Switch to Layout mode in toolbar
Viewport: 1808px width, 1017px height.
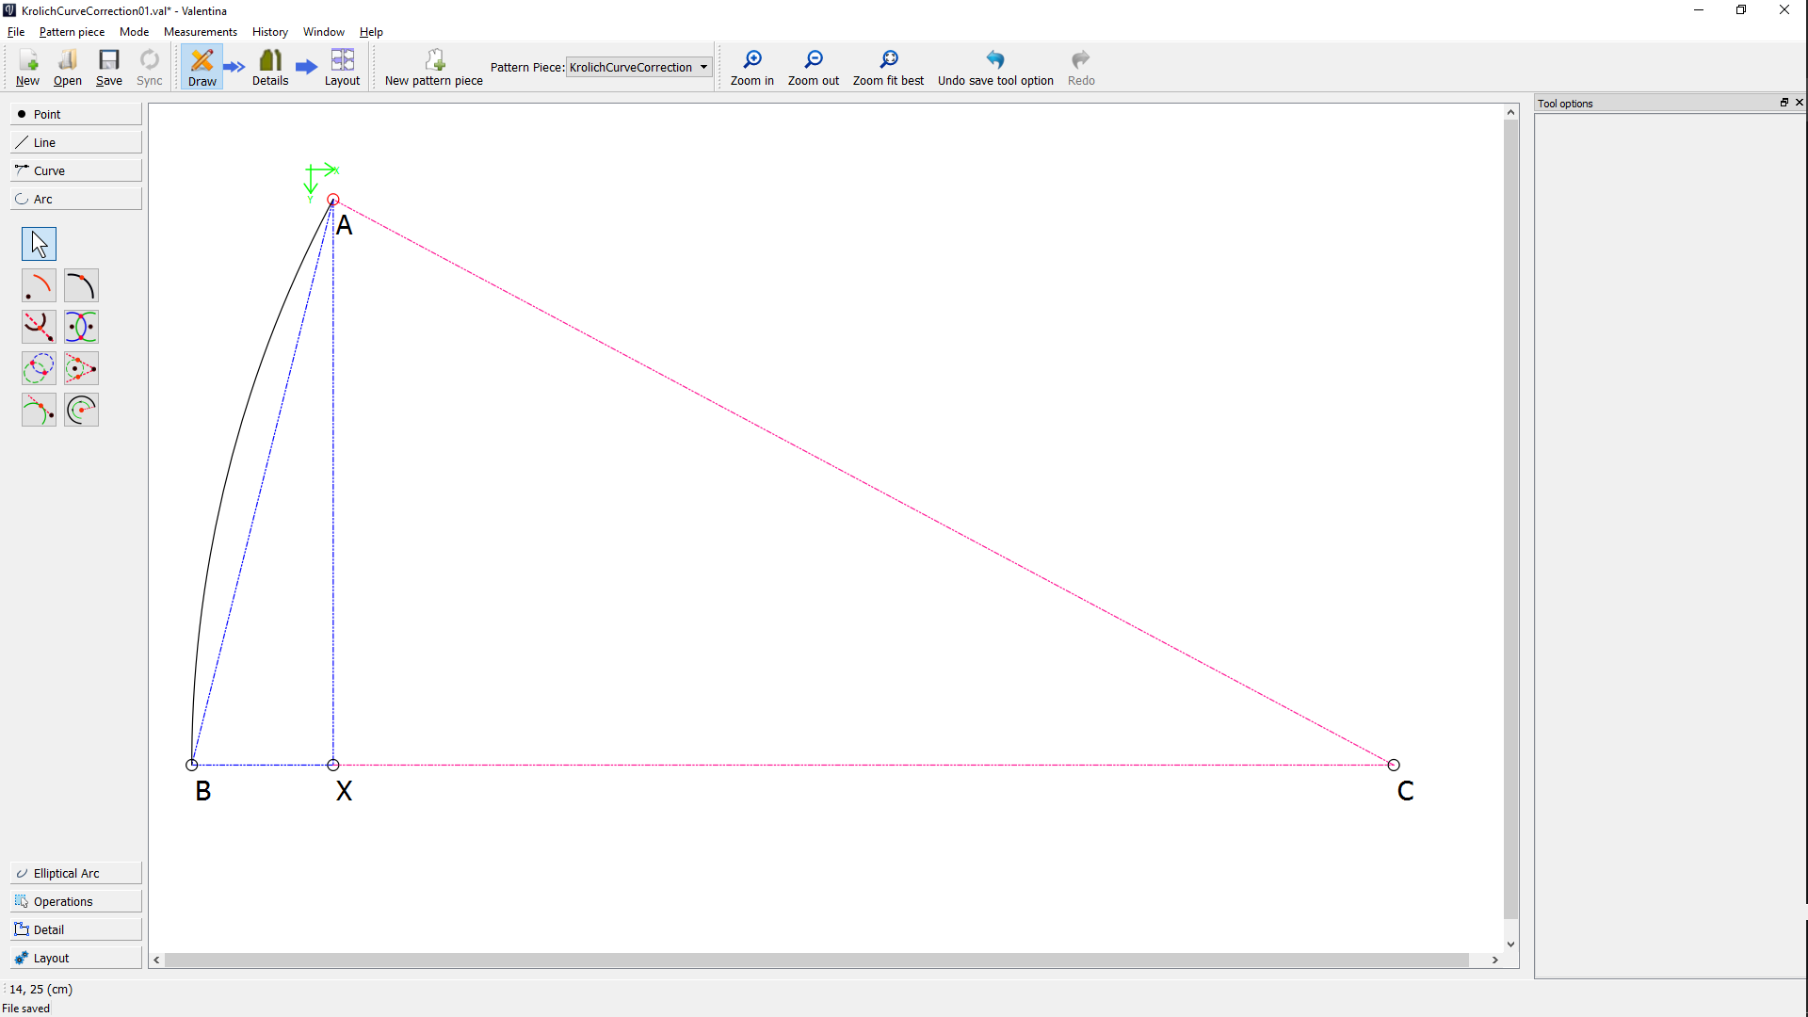pyautogui.click(x=342, y=67)
